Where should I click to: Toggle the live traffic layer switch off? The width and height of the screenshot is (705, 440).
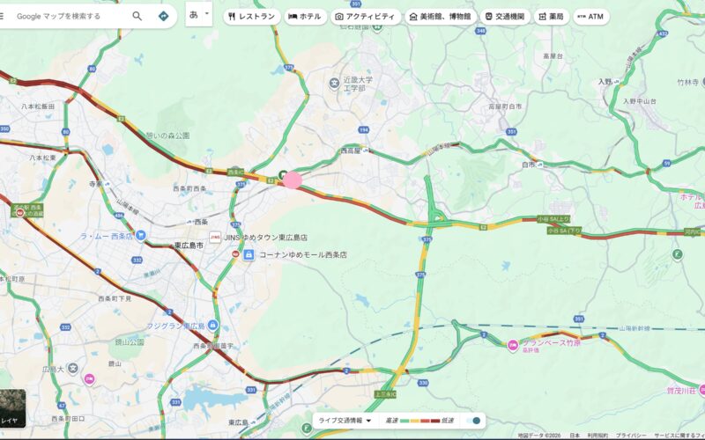point(474,421)
